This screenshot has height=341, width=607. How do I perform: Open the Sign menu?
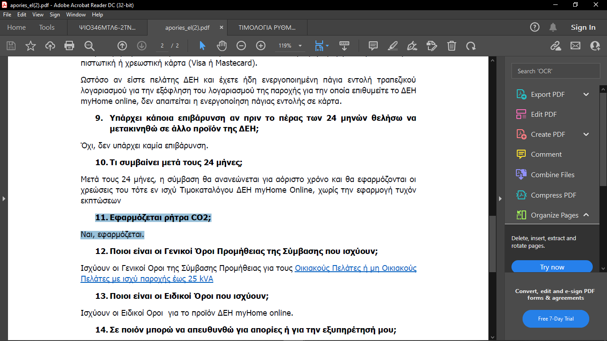point(55,15)
